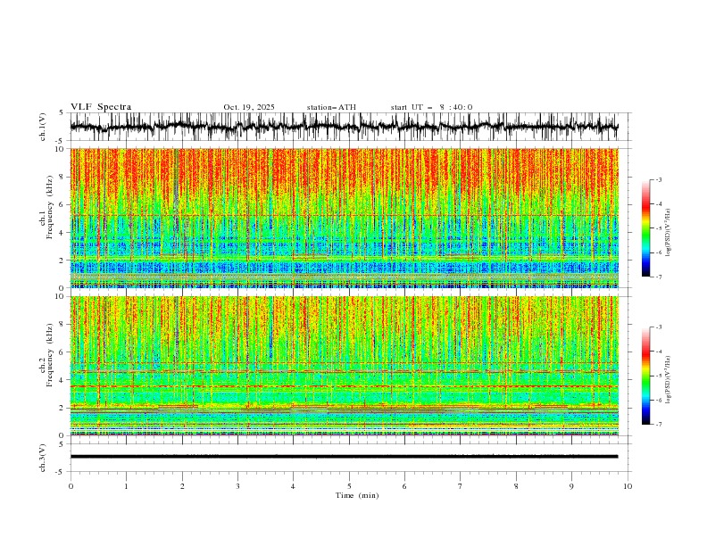
Task: Select the "start UT = 8 :40: 0" text
Action: pos(431,107)
